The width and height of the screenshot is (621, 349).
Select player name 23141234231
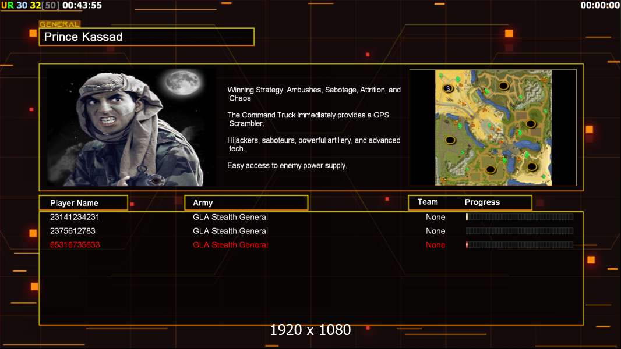75,217
